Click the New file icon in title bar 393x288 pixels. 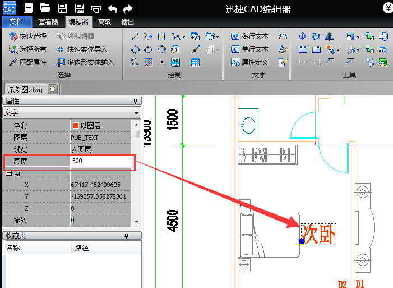28,8
